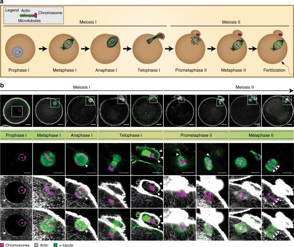This screenshot has width=294, height=247.
Task: Click the arrow between Metaphase II and Fertilization diagrams
Action: click(253, 49)
